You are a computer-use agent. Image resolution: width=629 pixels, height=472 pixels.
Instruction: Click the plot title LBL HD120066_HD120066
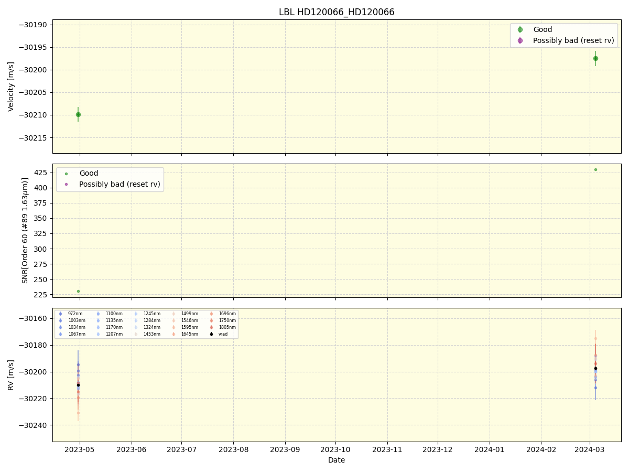pos(337,12)
